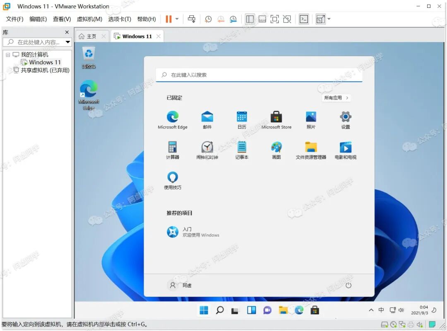Open the 记事本 notepad app
This screenshot has height=331, width=447.
coord(242,150)
